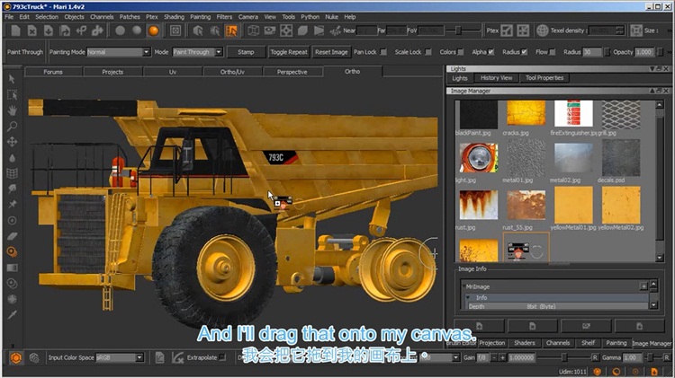Screen dimensions: 675x378
Task: Click the globe icon beside Texel density
Action: (x=543, y=31)
